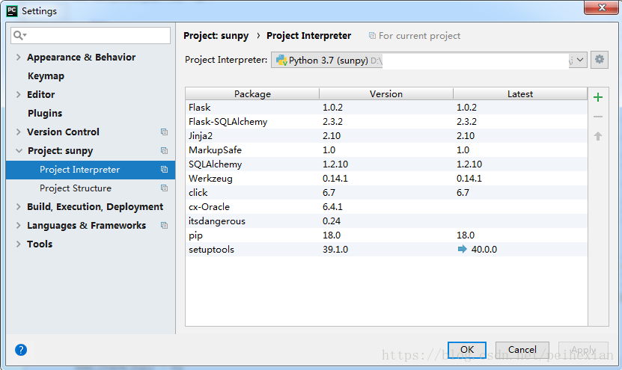The height and width of the screenshot is (370, 622).
Task: Click the Apply button
Action: click(583, 350)
